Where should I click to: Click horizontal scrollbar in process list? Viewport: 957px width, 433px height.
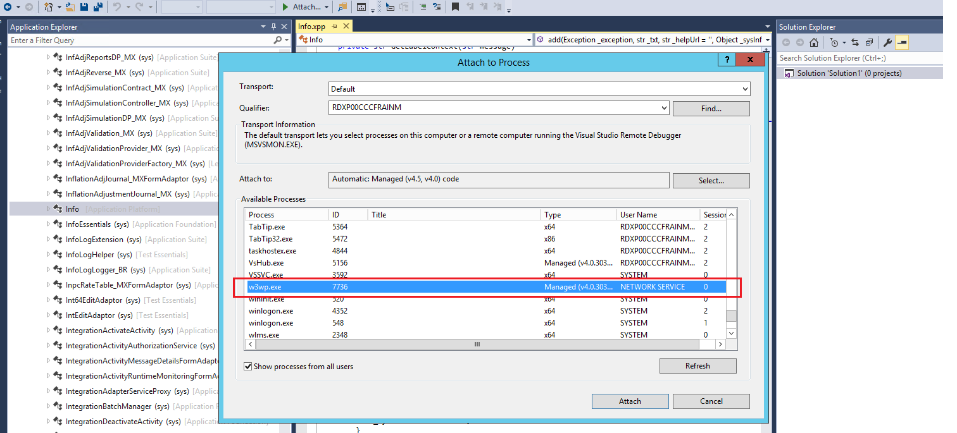[477, 345]
